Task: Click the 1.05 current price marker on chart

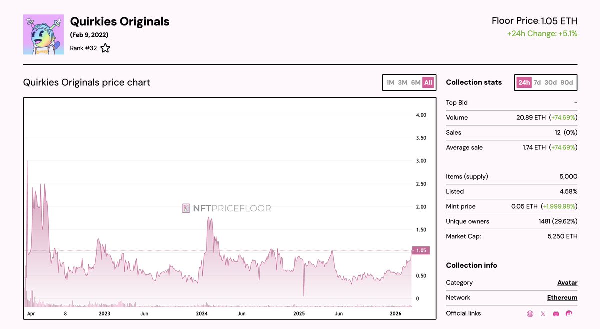Action: click(421, 251)
